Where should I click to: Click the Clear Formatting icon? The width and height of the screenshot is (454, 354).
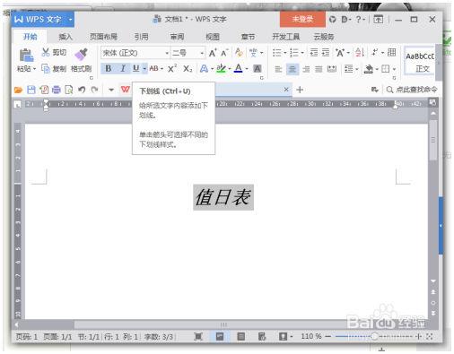pyautogui.click(x=239, y=53)
